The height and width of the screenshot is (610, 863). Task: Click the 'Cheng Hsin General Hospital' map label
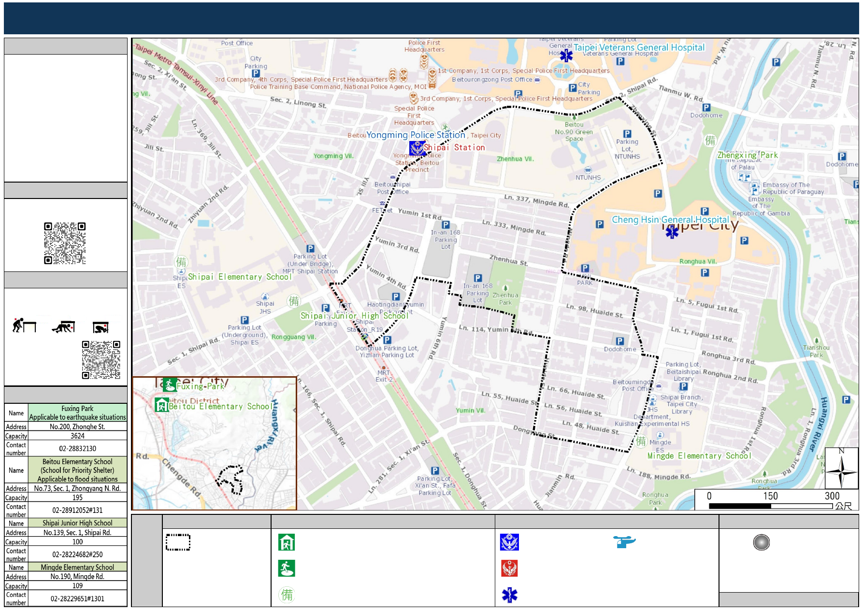[x=670, y=219]
